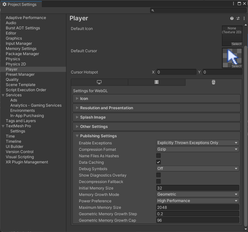Switch to the dedicated server platform tab
Image resolution: width=248 pixels, height=232 pixels.
157,82
